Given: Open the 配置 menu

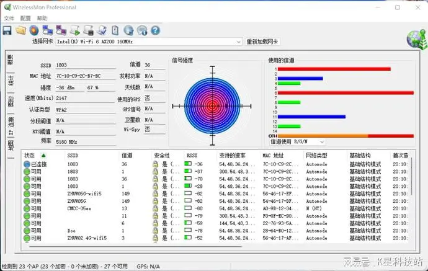Looking at the screenshot, I should tap(25, 18).
